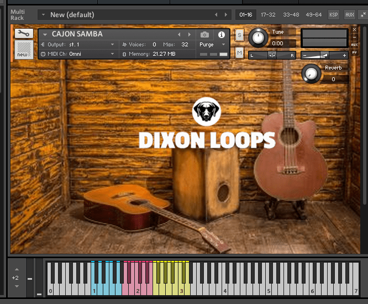Click the Tune knob
The image size is (368, 304).
click(257, 38)
